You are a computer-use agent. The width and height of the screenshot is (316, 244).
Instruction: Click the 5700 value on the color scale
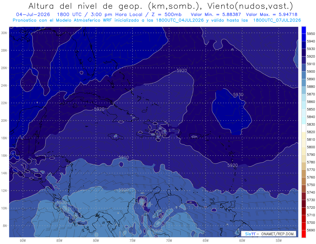[x=311, y=222]
